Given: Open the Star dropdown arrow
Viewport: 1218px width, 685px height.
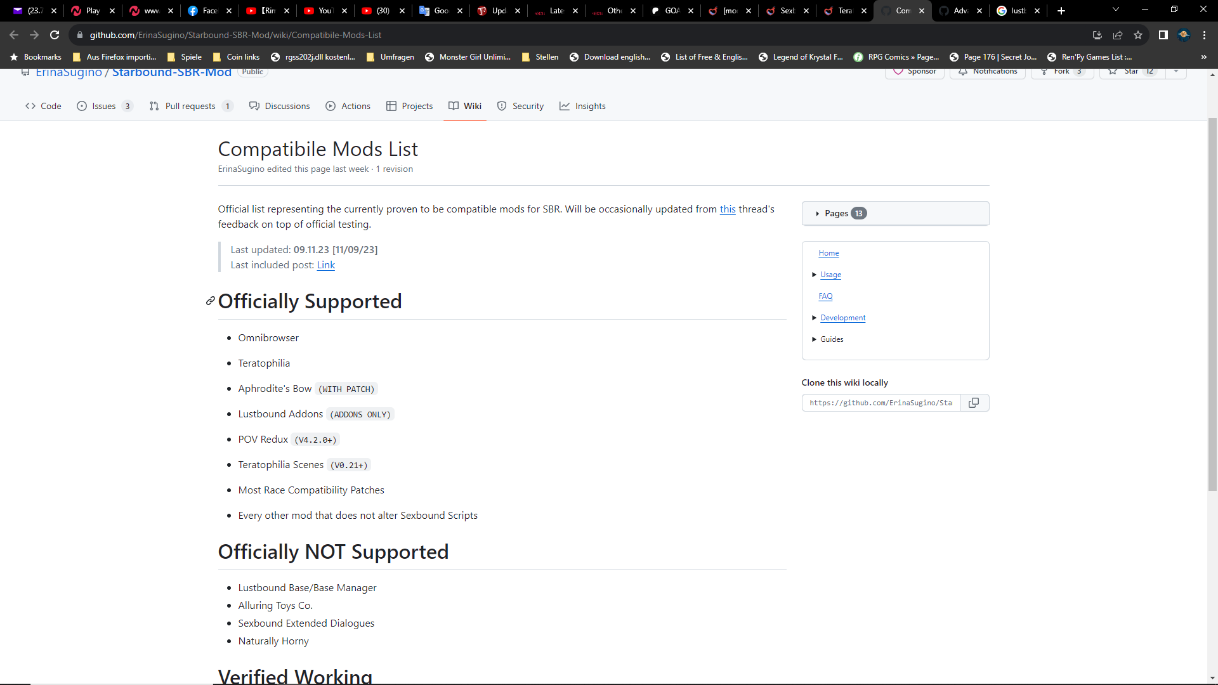Looking at the screenshot, I should pos(1175,72).
